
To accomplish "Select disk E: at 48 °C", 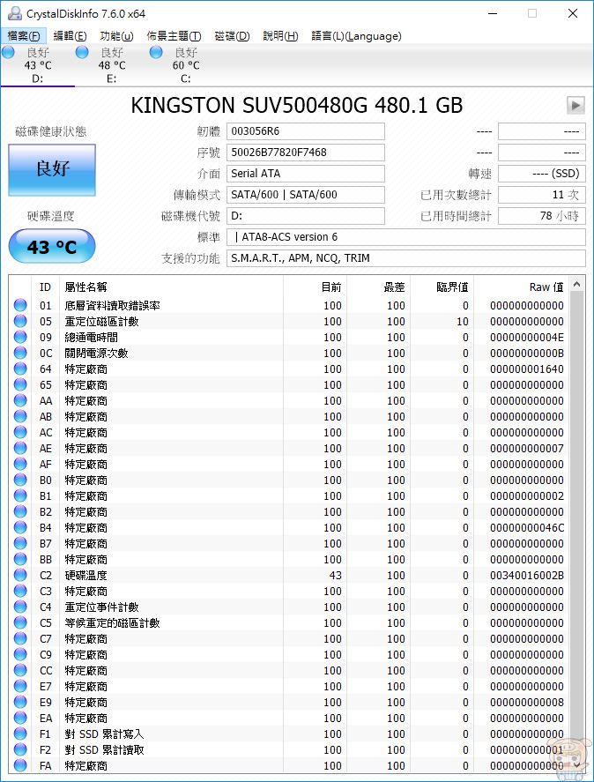I will (112, 65).
